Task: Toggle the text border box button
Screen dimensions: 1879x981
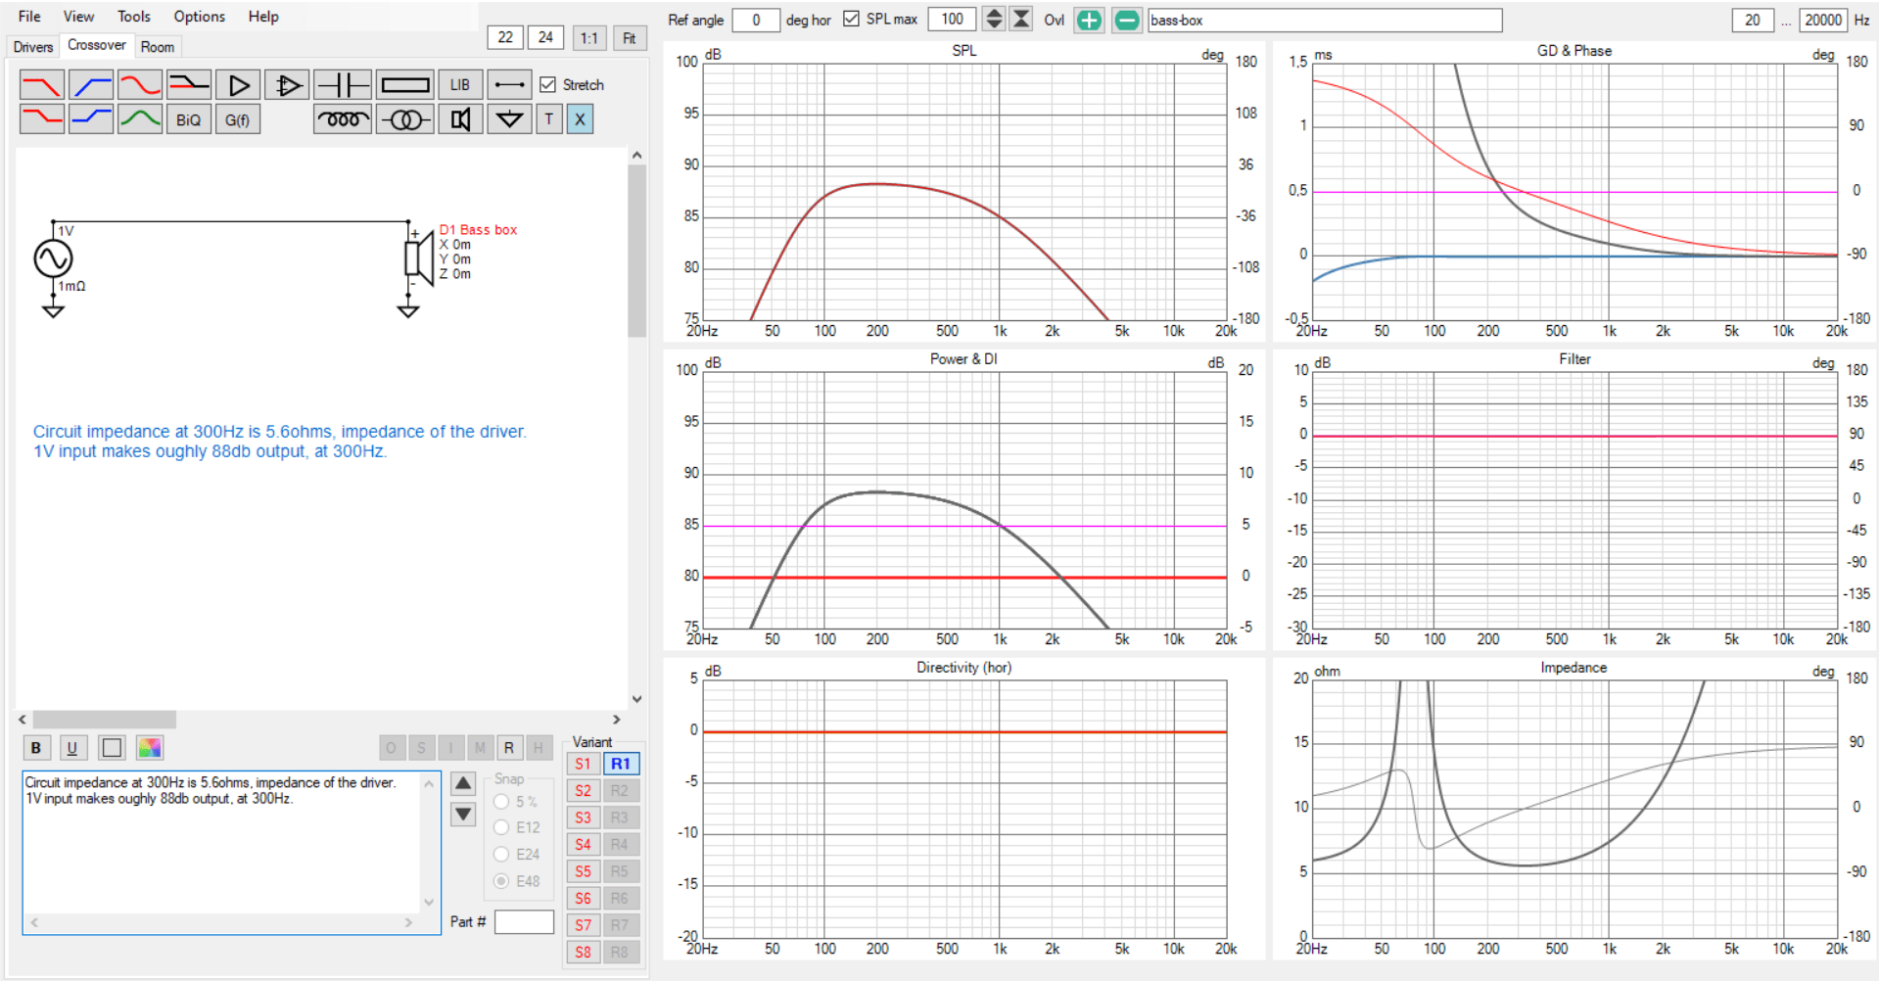Action: click(113, 748)
